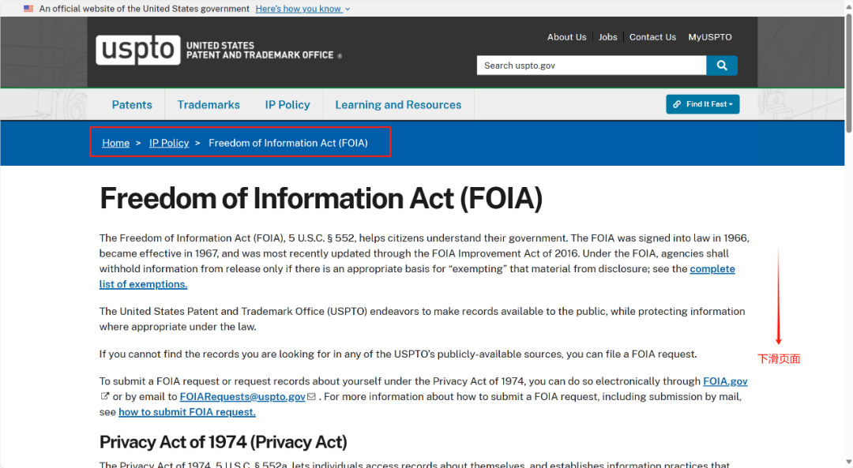Click the US flag icon

coord(29,9)
